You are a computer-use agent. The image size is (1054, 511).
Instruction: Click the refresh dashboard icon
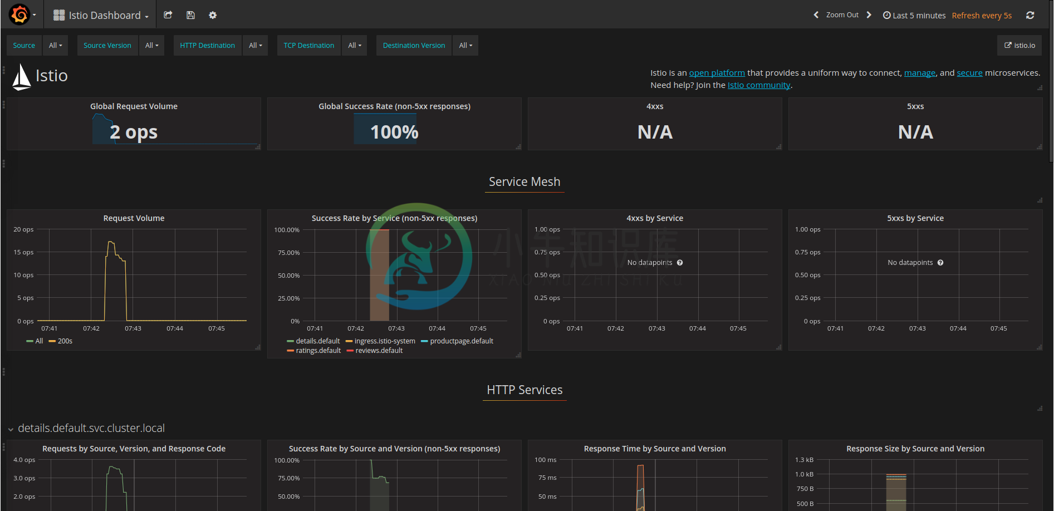(x=1030, y=15)
